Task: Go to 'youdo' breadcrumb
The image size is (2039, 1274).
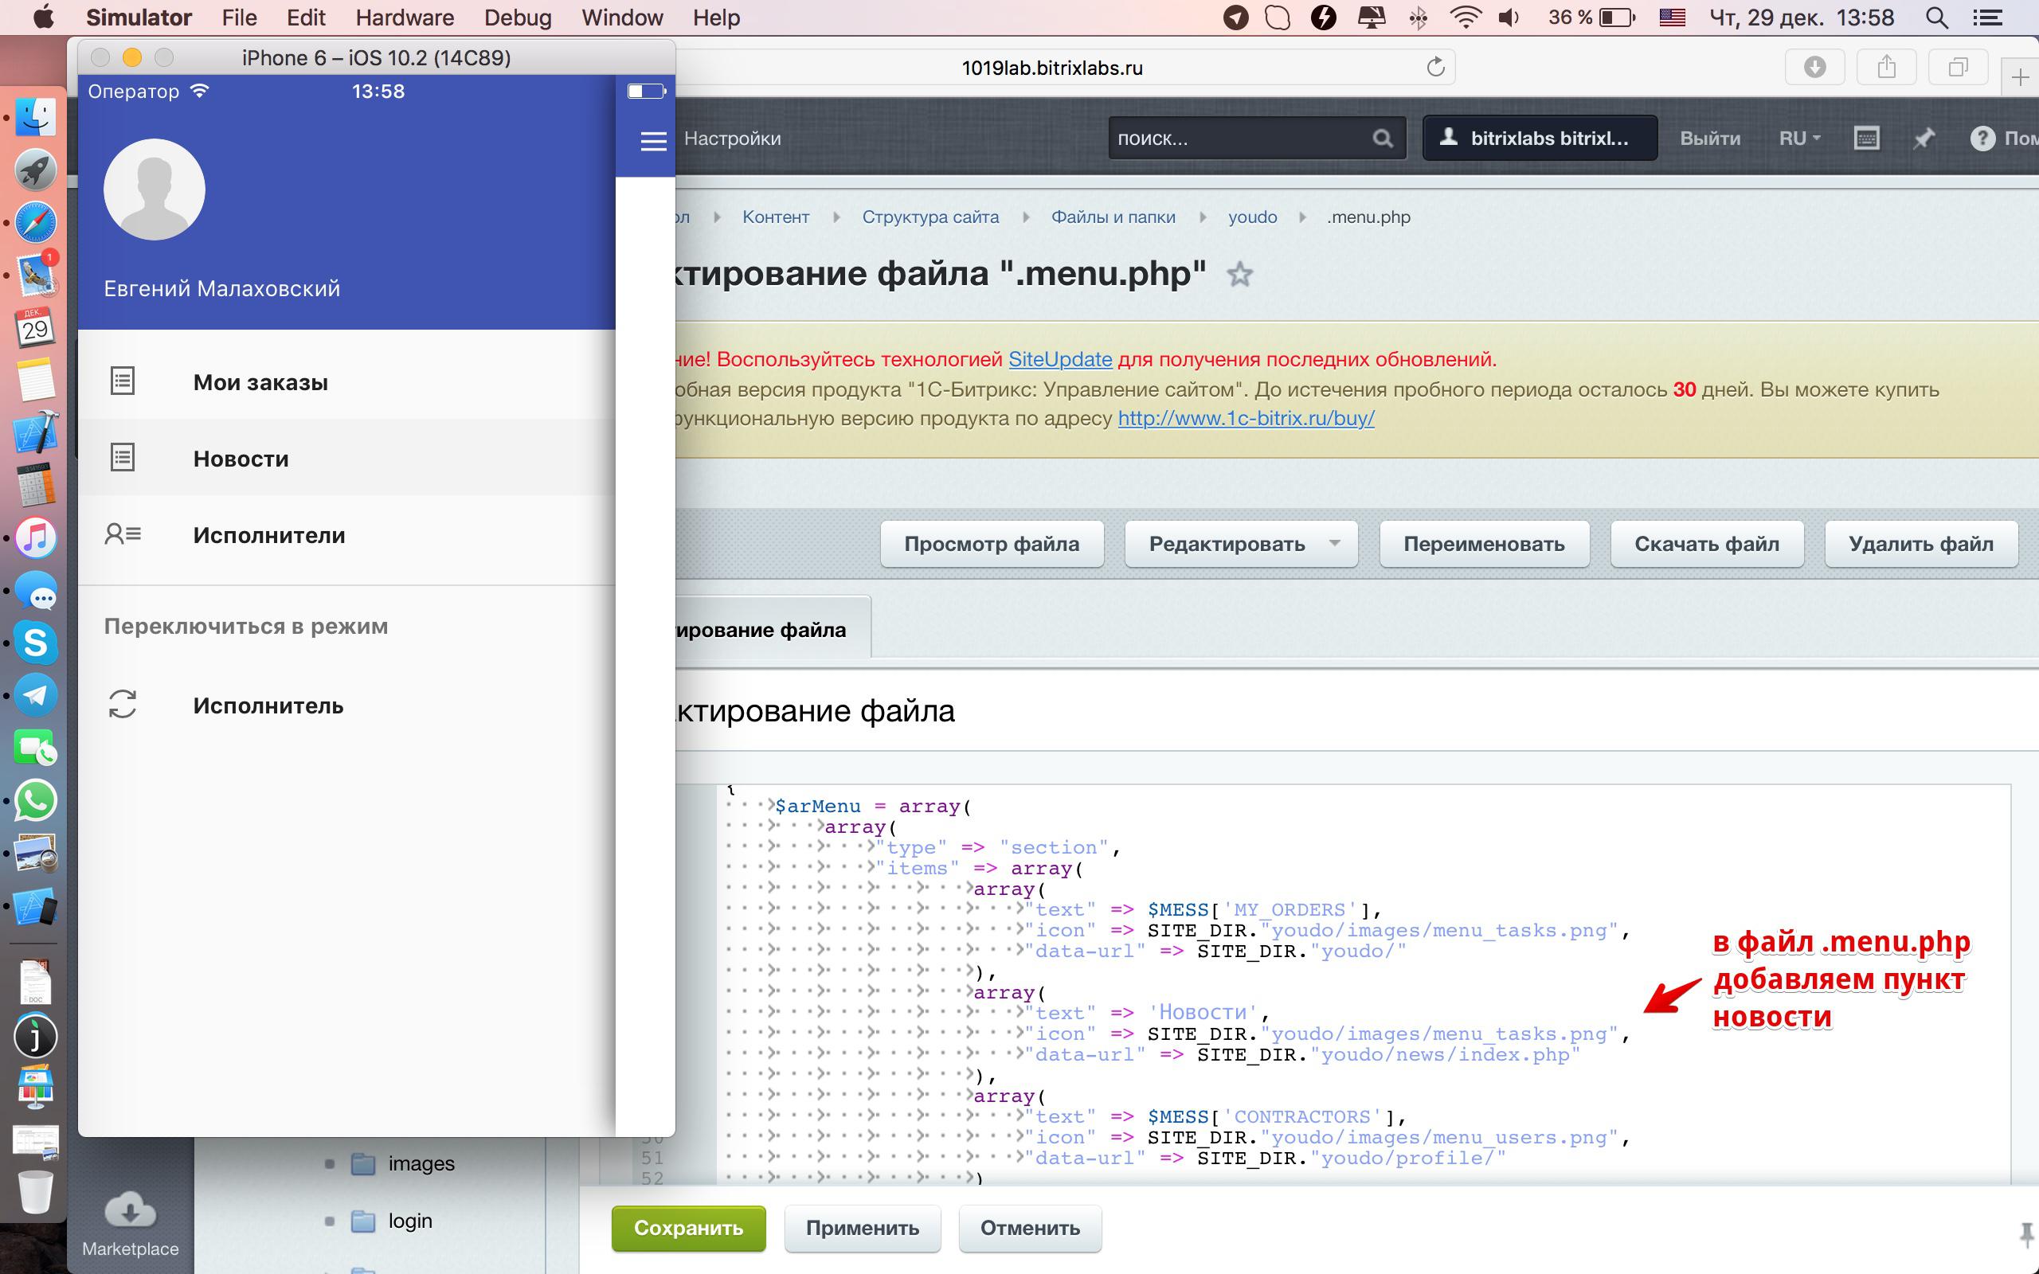Action: pos(1252,217)
